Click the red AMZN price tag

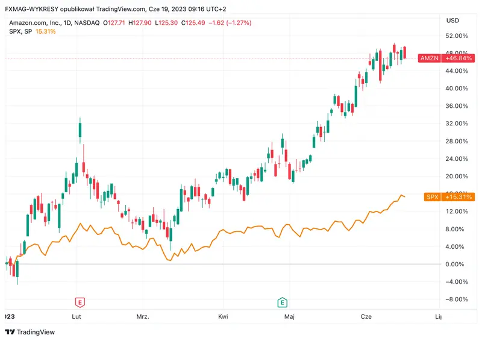430,58
